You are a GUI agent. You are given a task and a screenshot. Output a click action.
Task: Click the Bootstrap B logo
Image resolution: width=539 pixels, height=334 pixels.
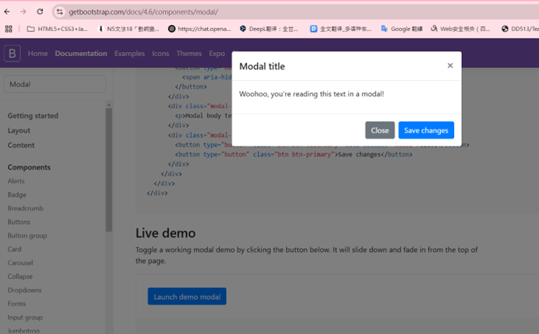(x=12, y=53)
